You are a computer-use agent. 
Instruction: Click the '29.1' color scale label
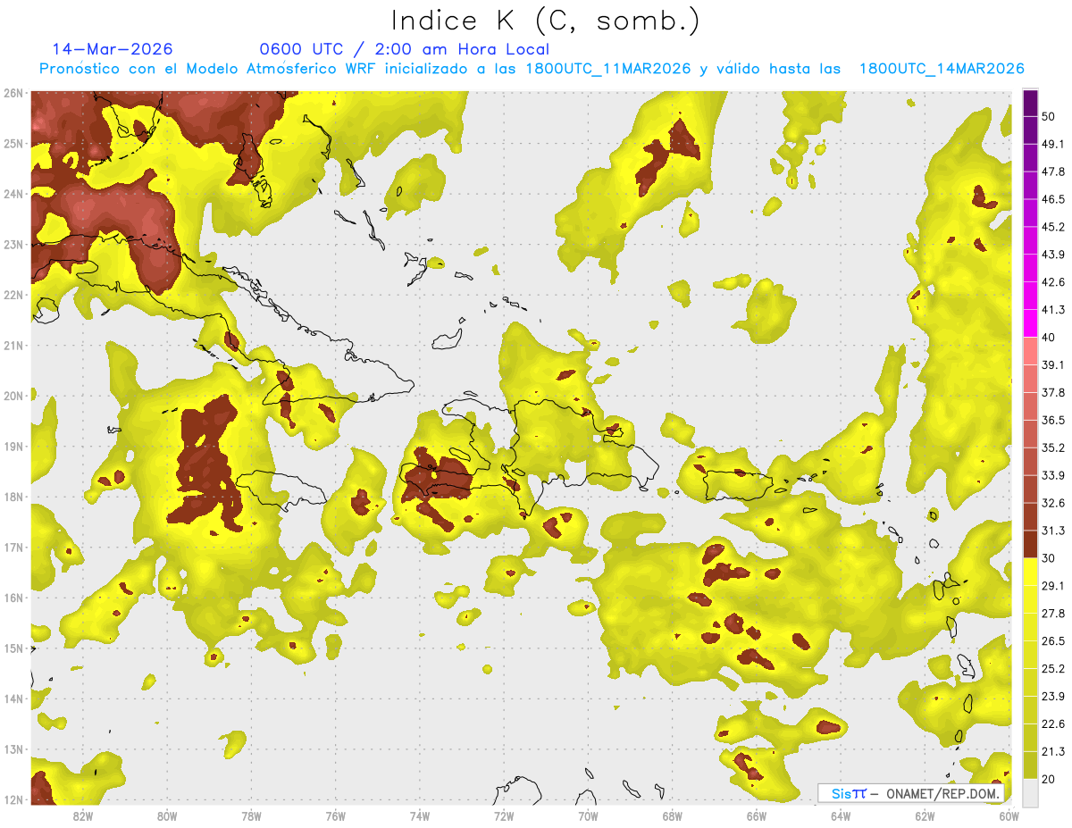pyautogui.click(x=1052, y=585)
